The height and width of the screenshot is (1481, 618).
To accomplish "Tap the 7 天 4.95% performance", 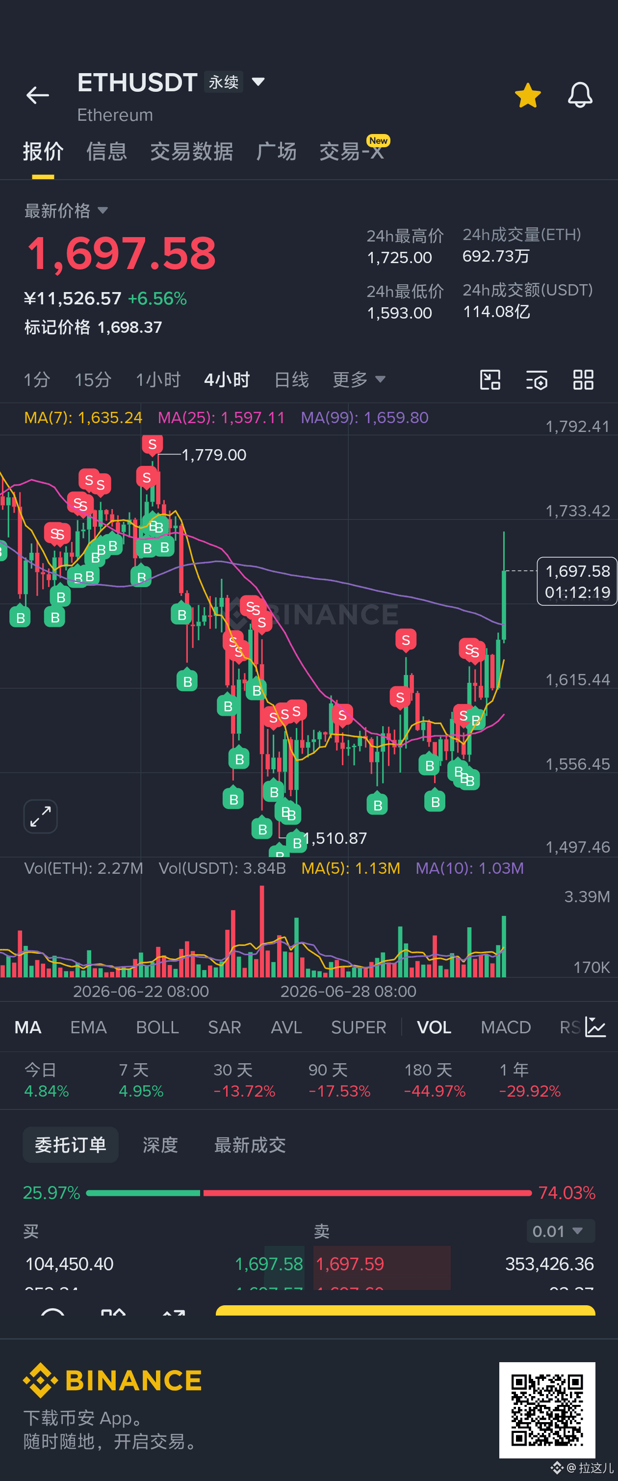I will [141, 1080].
